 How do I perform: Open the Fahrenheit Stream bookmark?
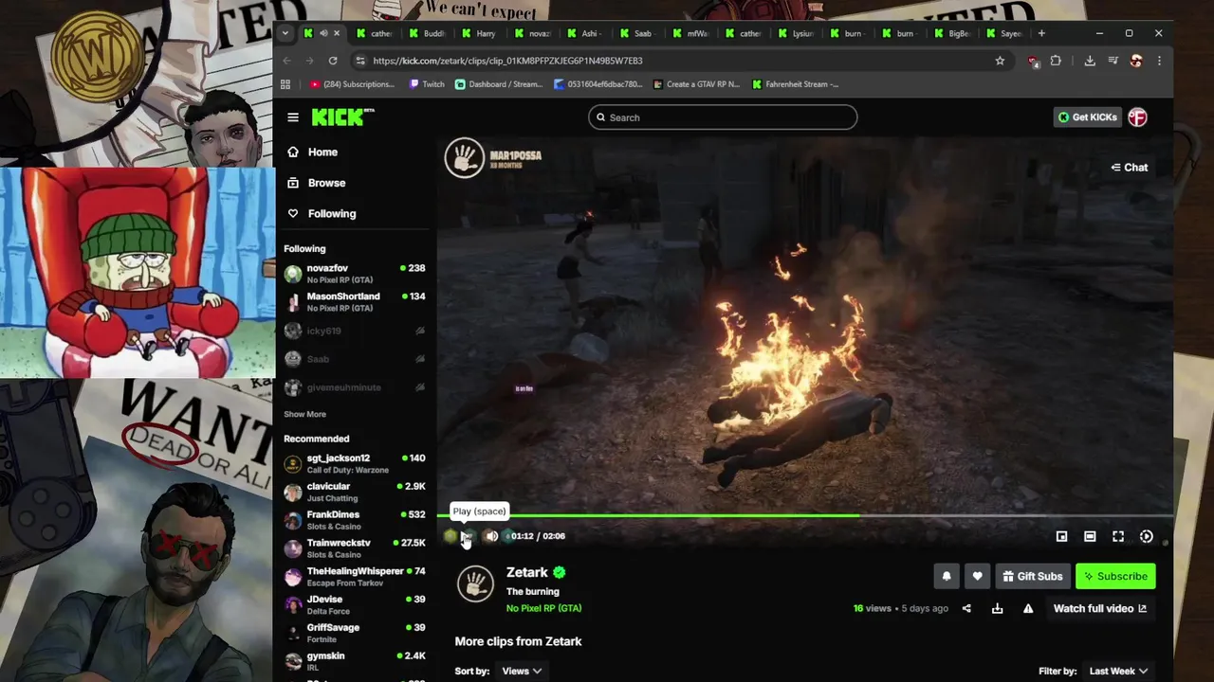pos(796,84)
